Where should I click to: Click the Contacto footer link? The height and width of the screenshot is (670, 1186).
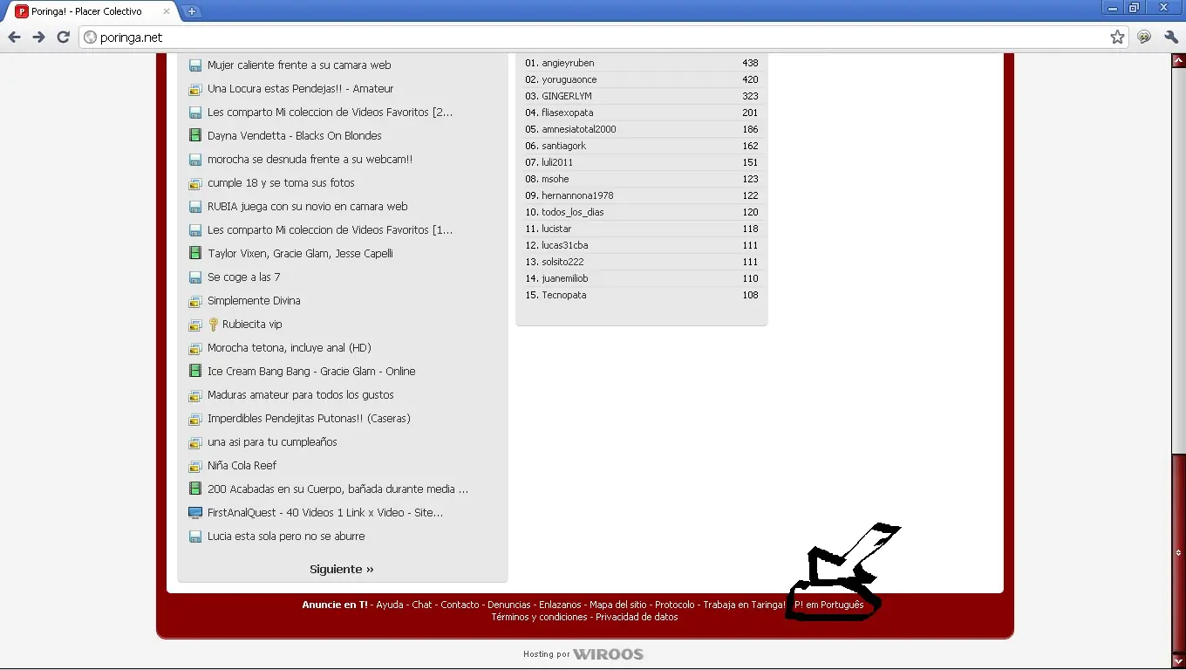coord(460,605)
